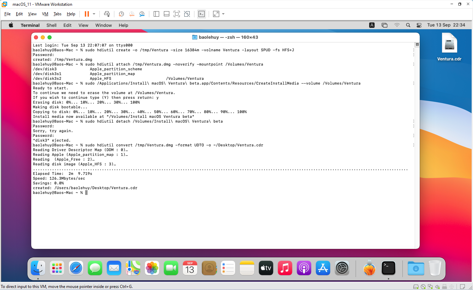Open FaceTime from the Dock
Viewport: 473px width, 290px height.
click(x=171, y=268)
